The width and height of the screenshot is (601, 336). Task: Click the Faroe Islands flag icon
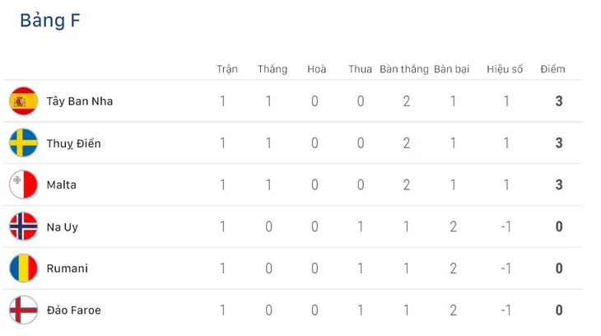(x=23, y=310)
